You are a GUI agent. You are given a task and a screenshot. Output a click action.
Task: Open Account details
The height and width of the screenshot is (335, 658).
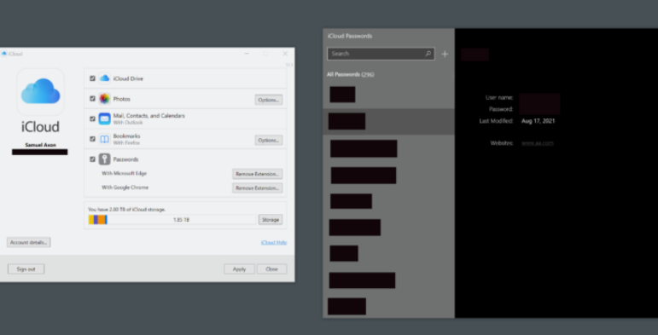pos(28,242)
